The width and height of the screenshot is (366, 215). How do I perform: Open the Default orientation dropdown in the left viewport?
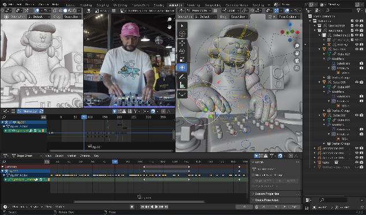click(x=39, y=17)
